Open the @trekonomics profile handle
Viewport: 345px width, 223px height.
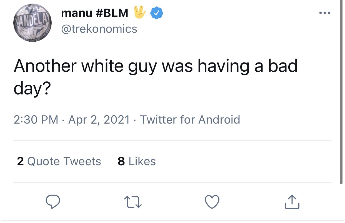click(x=99, y=29)
